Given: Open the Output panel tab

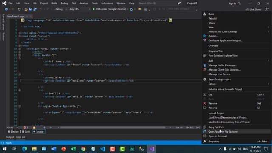Looking at the screenshot, I should [x=10, y=137].
